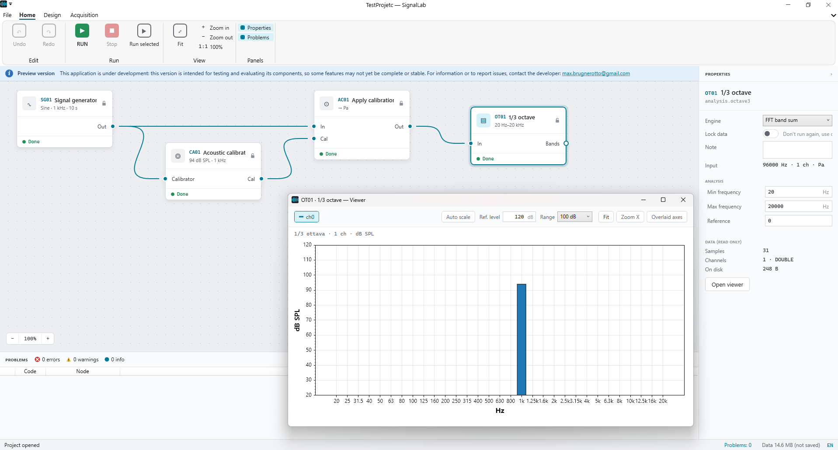Select the Home tab
The width and height of the screenshot is (838, 450).
tap(27, 15)
